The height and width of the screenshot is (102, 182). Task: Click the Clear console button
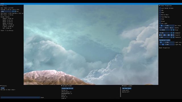pos(3,88)
